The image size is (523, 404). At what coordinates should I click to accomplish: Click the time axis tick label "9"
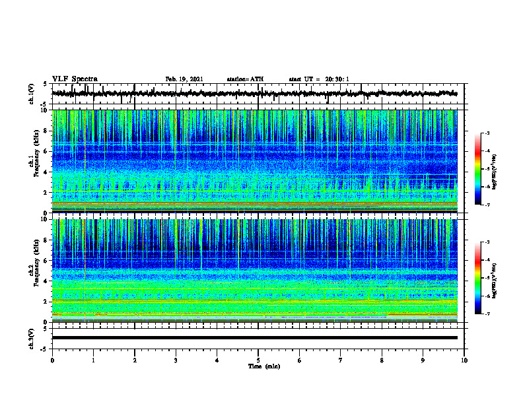pyautogui.click(x=423, y=360)
